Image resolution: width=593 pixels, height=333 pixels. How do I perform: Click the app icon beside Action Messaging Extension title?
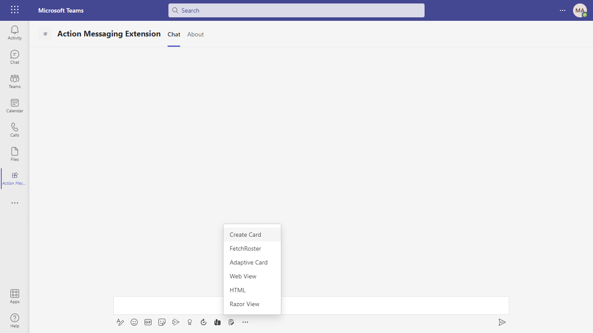coord(45,34)
